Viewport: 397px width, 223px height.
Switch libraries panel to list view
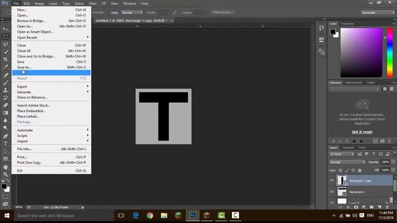[x=391, y=89]
